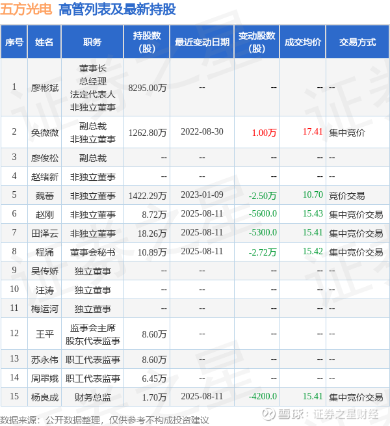
Task: Click the name 梅运河
Action: pos(45,309)
